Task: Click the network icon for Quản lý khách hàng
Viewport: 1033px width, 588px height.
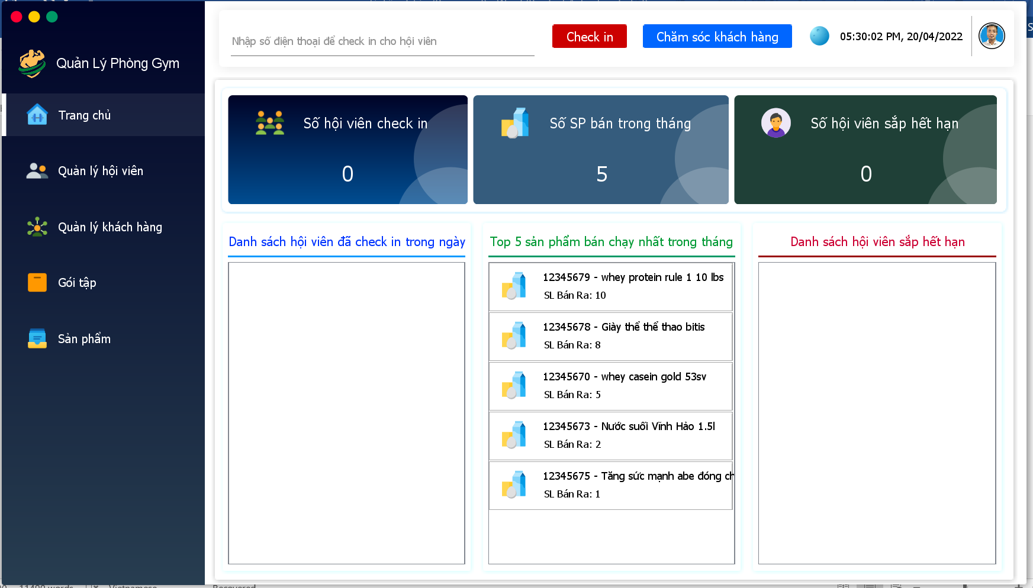Action: click(37, 227)
